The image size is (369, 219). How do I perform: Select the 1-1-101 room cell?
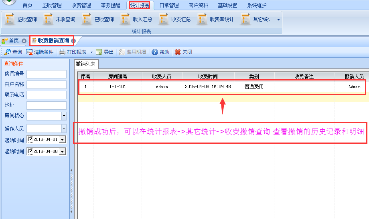click(x=118, y=86)
